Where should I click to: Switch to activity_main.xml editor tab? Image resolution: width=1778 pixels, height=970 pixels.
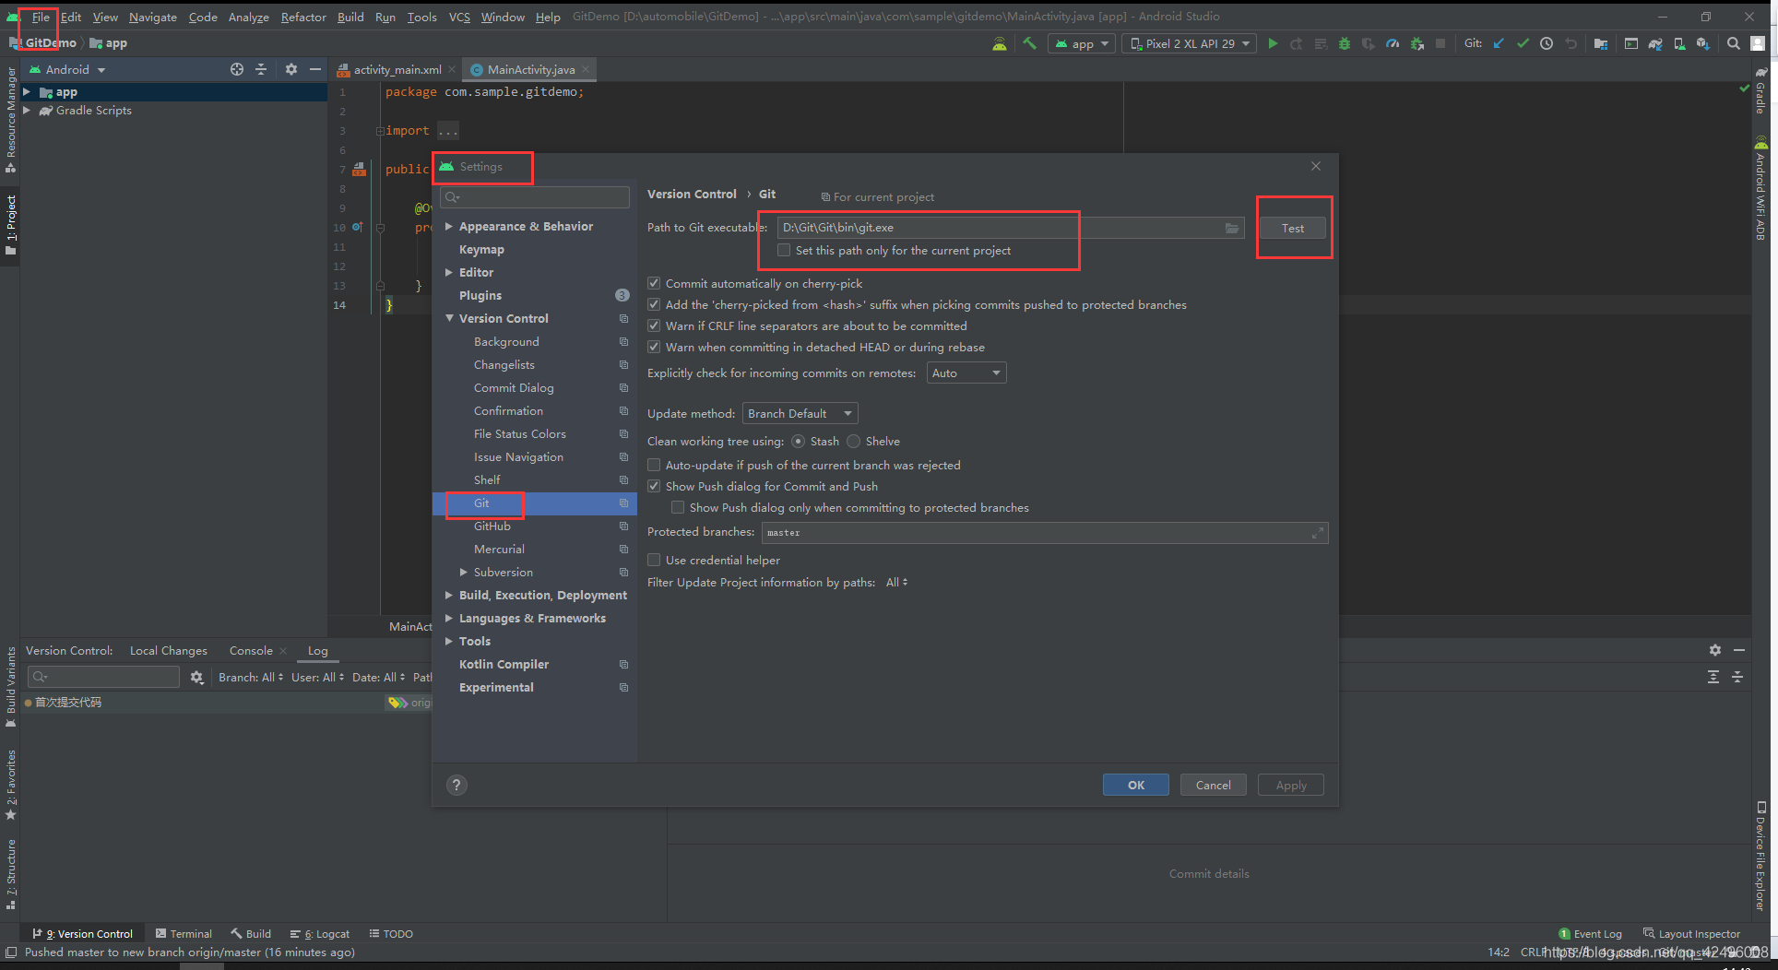tap(397, 69)
